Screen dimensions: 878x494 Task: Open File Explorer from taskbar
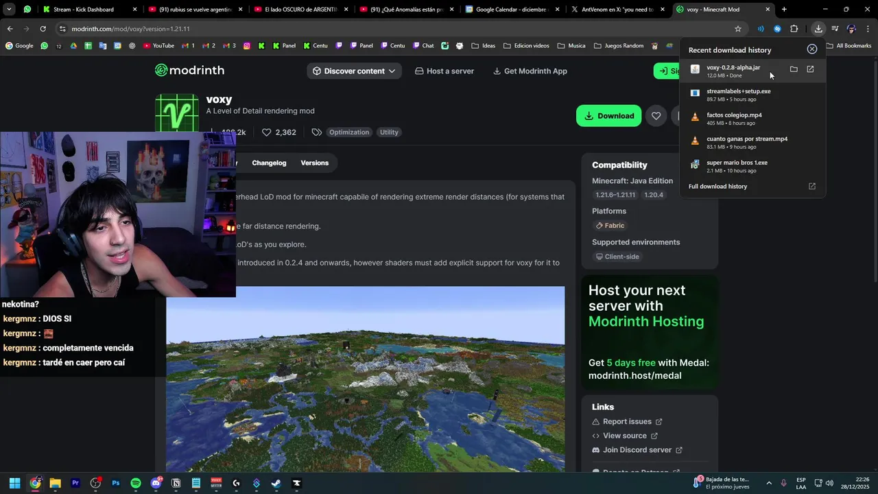pos(55,483)
